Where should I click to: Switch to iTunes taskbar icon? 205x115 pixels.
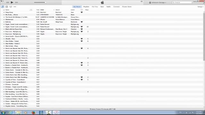tap(56, 112)
